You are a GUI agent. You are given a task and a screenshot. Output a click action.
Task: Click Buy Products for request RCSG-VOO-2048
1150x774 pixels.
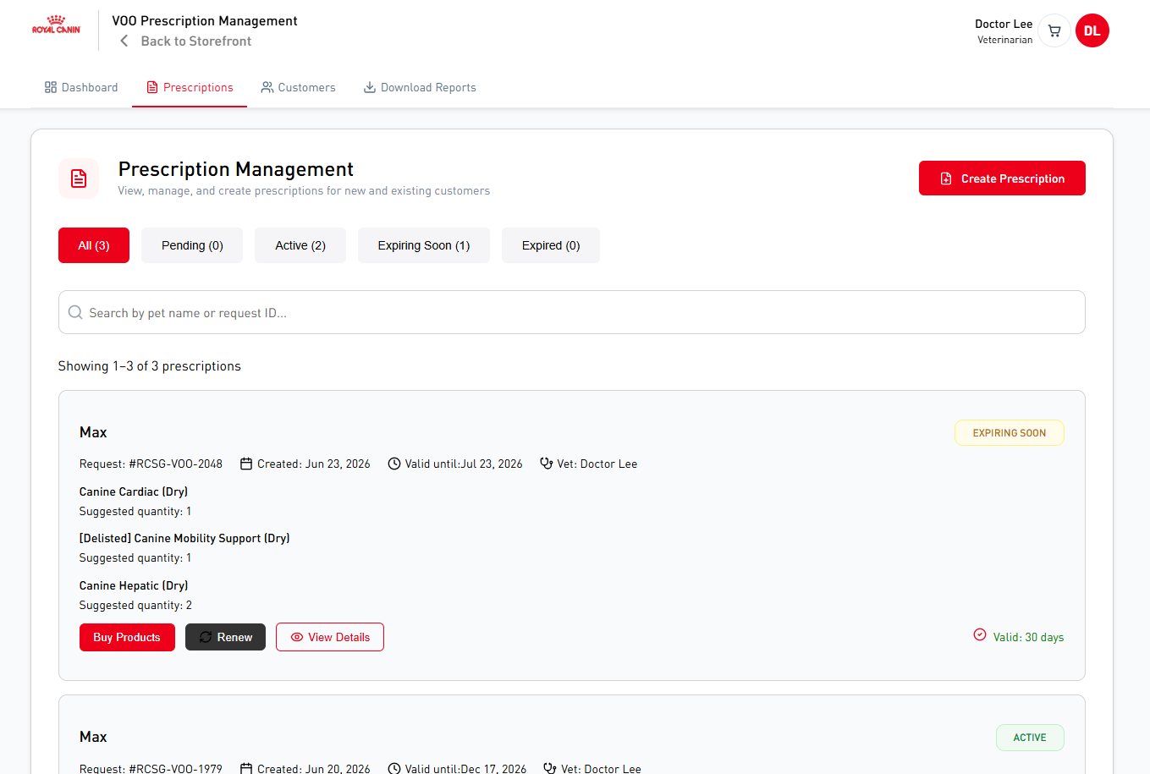point(127,637)
